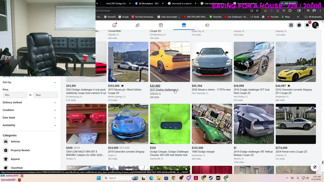Open OBS Studio from the taskbar
The image size is (324, 182).
(x=181, y=178)
